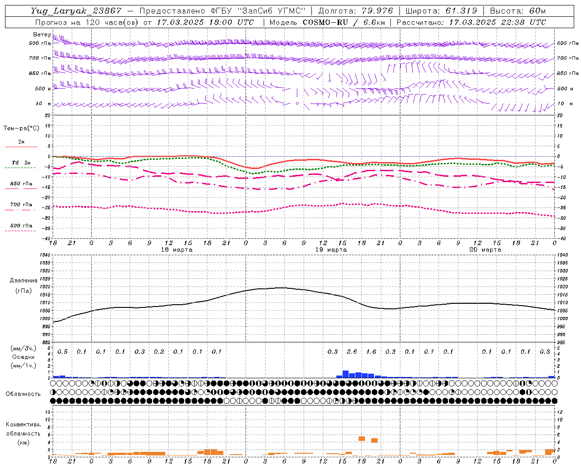Click the 19 марта date label
This screenshot has width=581, height=465.
pyautogui.click(x=331, y=250)
